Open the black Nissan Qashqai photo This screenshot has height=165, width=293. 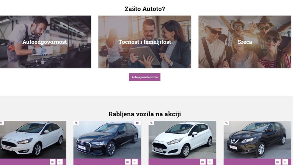(x=258, y=140)
